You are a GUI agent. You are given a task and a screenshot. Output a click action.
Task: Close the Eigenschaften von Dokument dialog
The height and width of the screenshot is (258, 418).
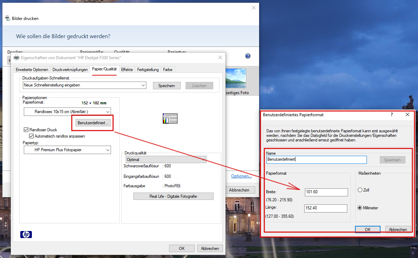click(x=220, y=57)
